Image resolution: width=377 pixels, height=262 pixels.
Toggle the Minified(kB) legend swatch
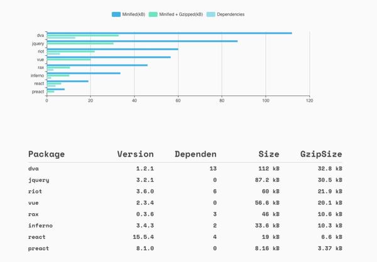tap(116, 14)
